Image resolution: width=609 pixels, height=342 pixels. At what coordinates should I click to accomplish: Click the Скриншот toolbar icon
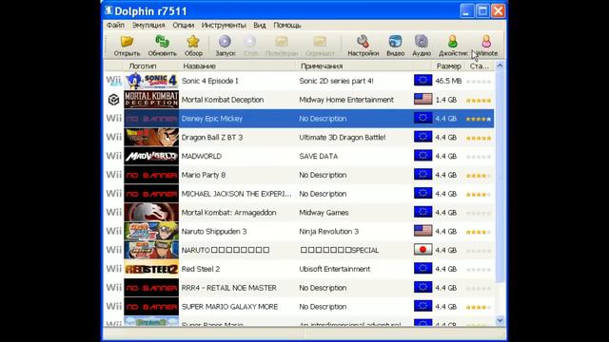click(x=320, y=41)
